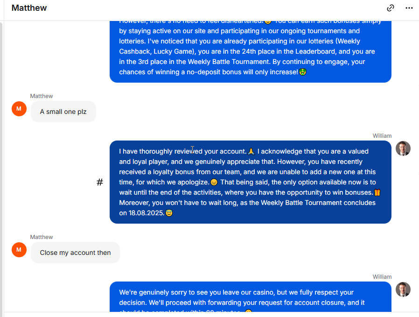Select the 'Close my account then' message bubble
The image size is (419, 317).
click(x=76, y=253)
